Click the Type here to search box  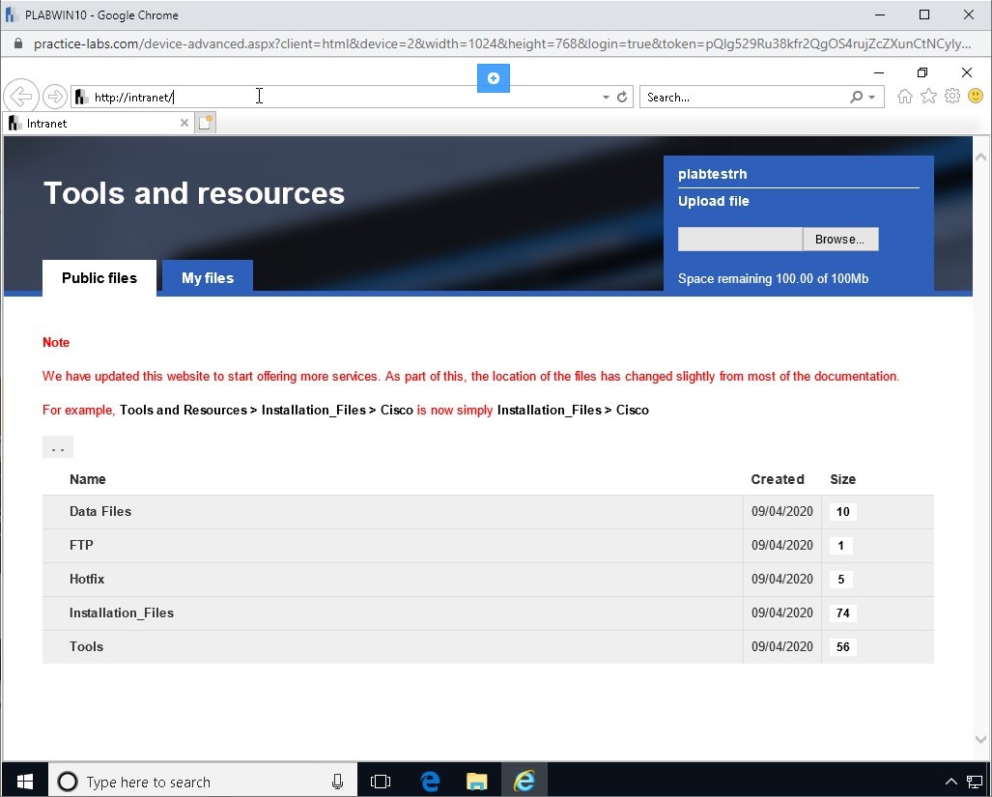coord(193,781)
